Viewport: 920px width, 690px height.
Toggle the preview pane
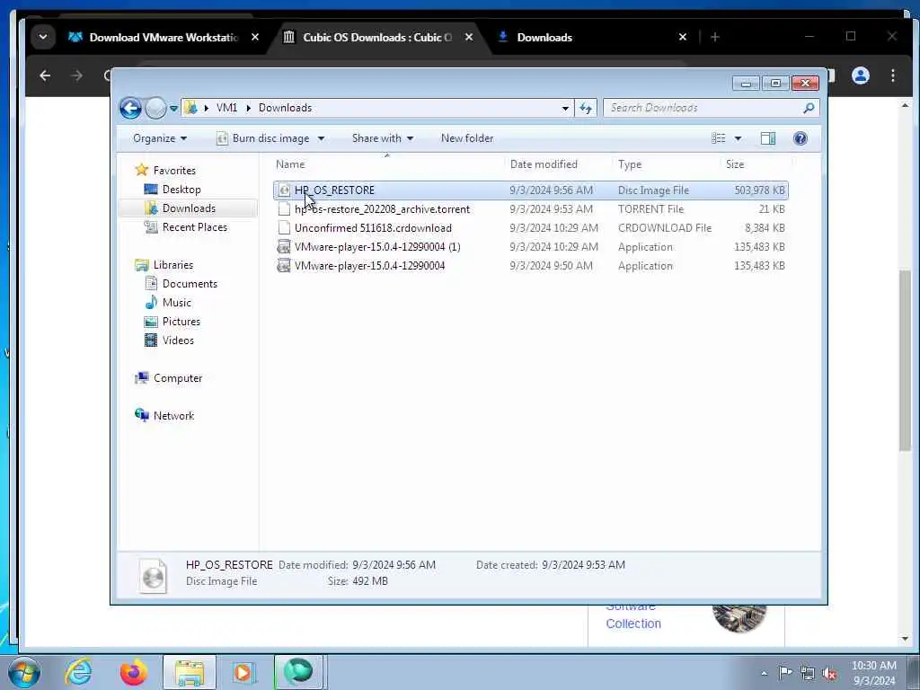click(x=768, y=138)
